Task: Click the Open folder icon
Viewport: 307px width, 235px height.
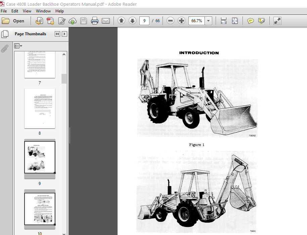Action: click(6, 21)
